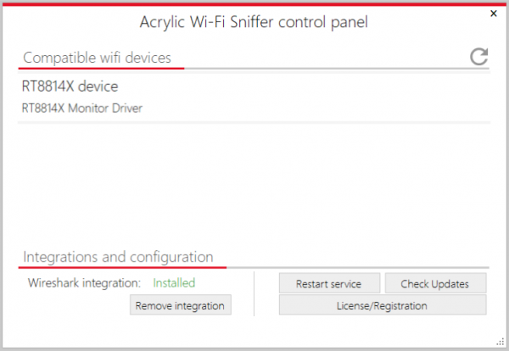509x351 pixels.
Task: Click the vertical divider beside Restart service
Action: click(x=255, y=293)
